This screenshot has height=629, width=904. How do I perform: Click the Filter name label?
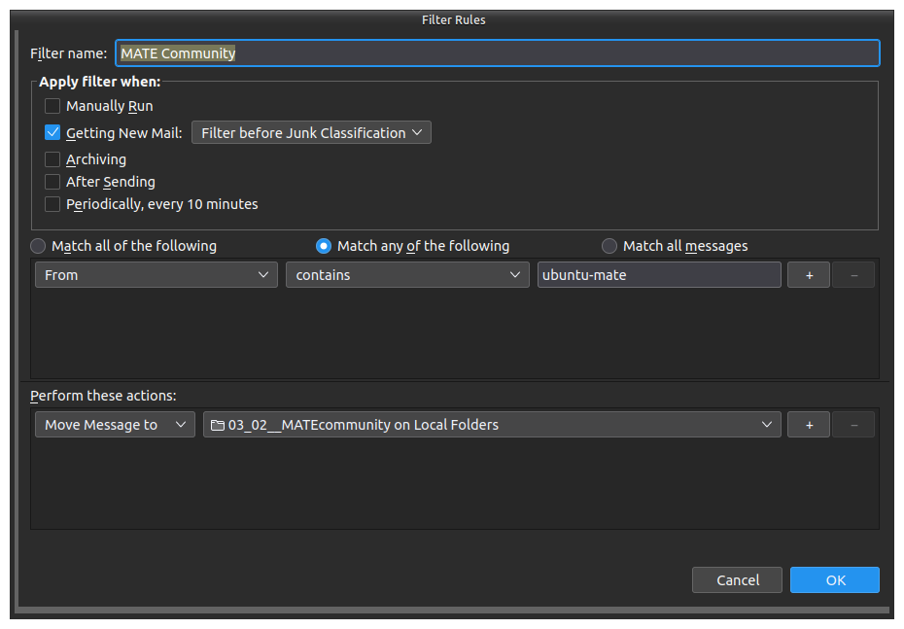(x=69, y=53)
